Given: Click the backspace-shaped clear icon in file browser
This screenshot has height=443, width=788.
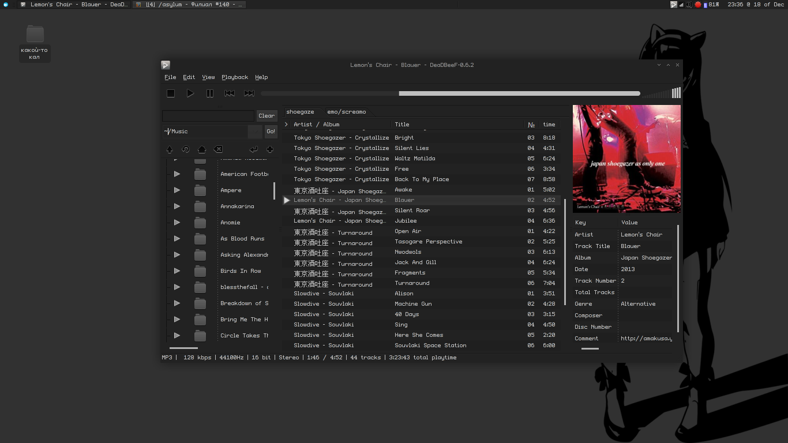Looking at the screenshot, I should [218, 149].
